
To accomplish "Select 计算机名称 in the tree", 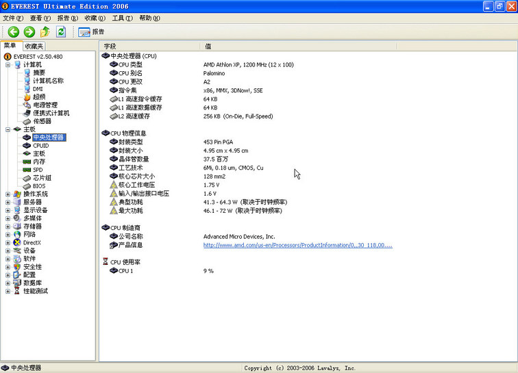I will point(48,81).
